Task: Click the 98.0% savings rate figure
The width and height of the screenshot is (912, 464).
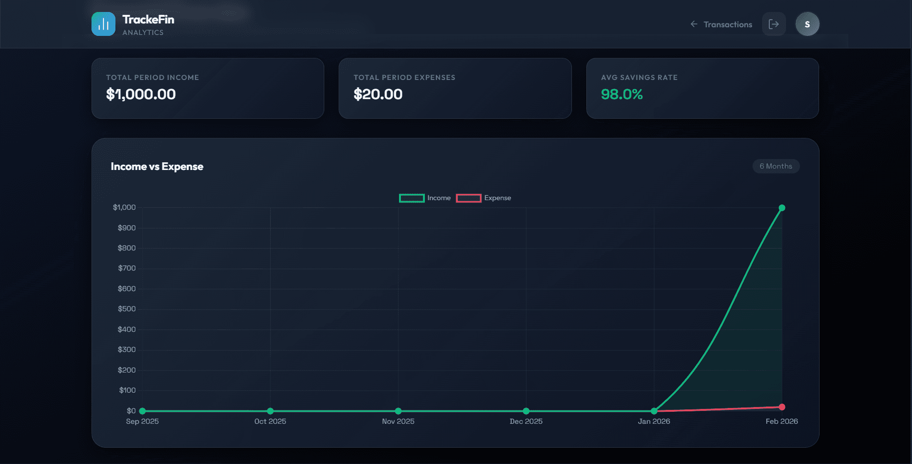Action: coord(622,94)
